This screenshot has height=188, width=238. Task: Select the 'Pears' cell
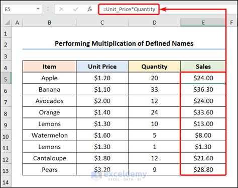click(x=49, y=169)
